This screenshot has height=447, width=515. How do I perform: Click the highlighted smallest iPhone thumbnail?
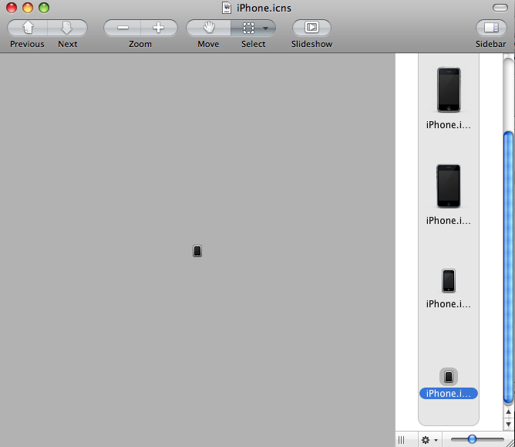pos(449,377)
